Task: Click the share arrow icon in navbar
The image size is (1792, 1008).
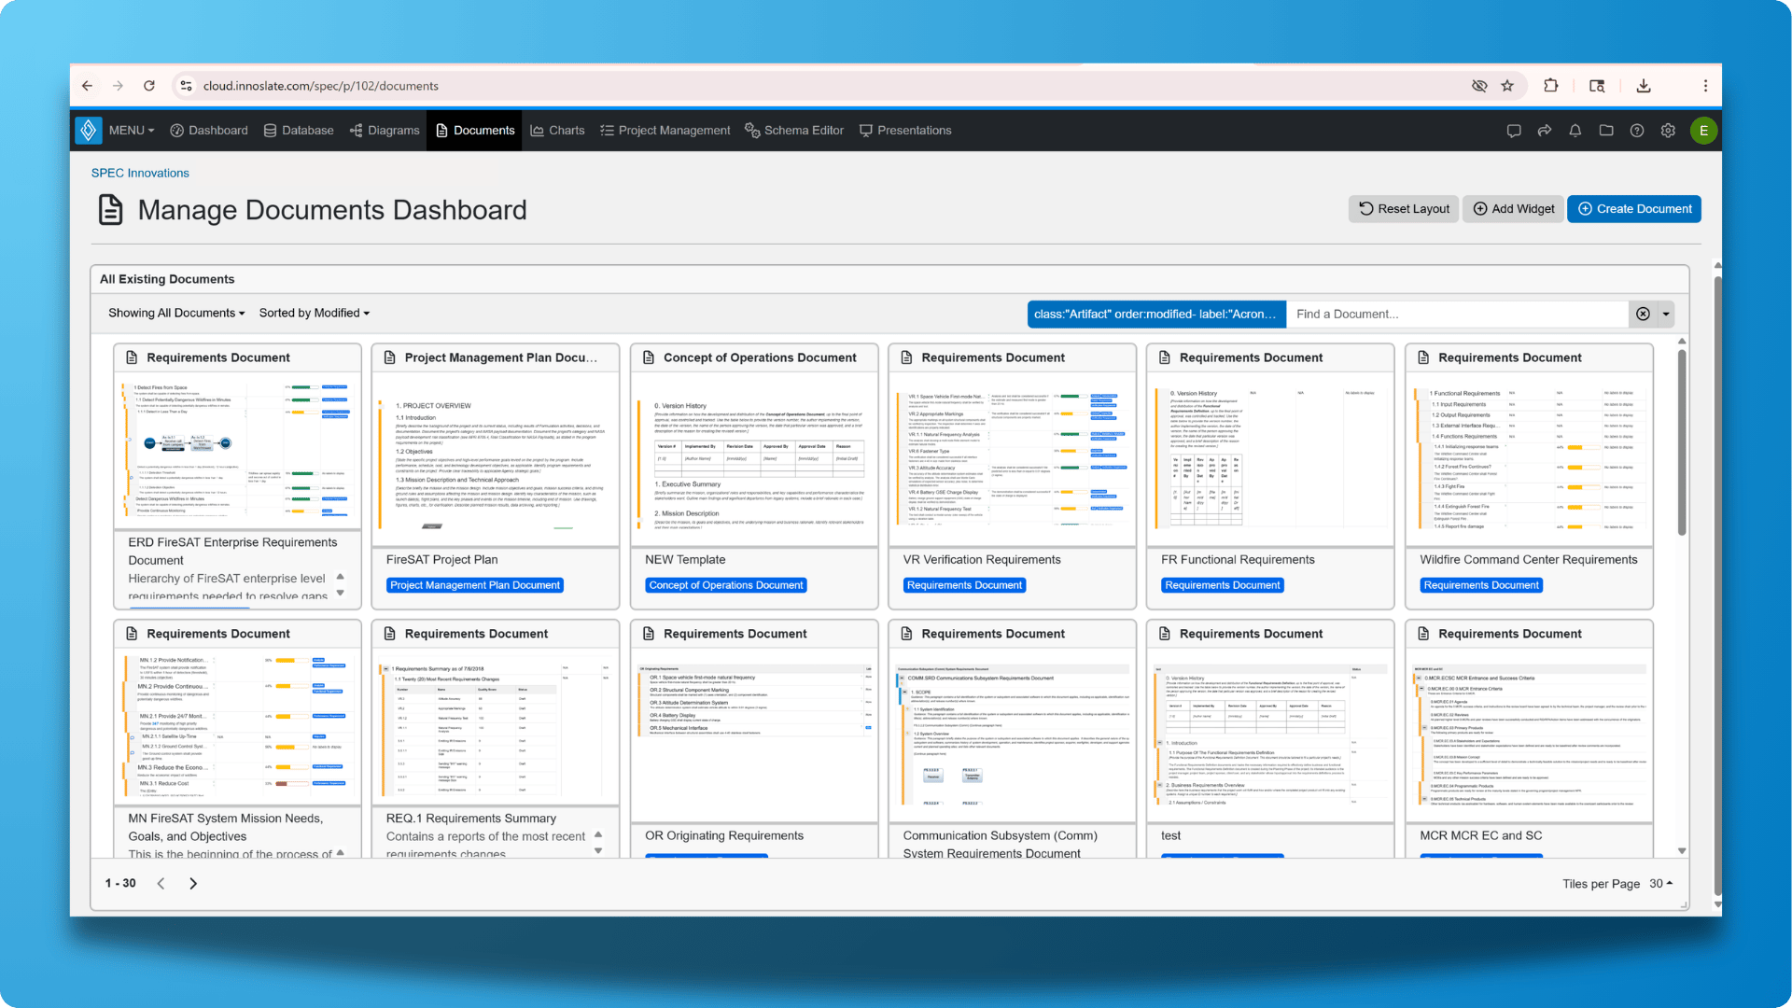Action: click(x=1545, y=131)
